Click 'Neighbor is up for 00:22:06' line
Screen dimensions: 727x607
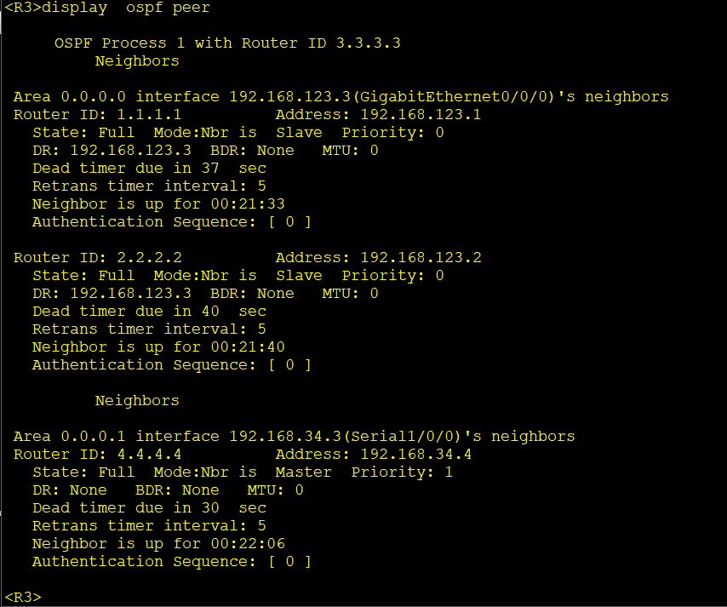pos(158,543)
